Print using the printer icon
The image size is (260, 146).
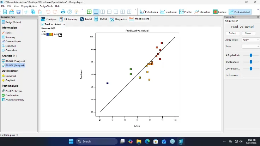tap(63, 12)
